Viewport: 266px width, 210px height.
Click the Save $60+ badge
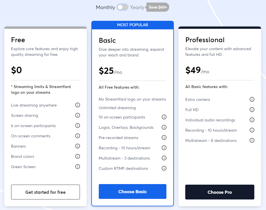(x=158, y=7)
